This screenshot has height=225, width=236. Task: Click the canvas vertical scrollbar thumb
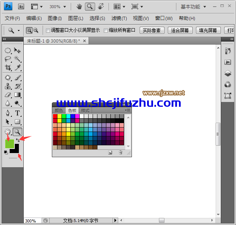218,134
